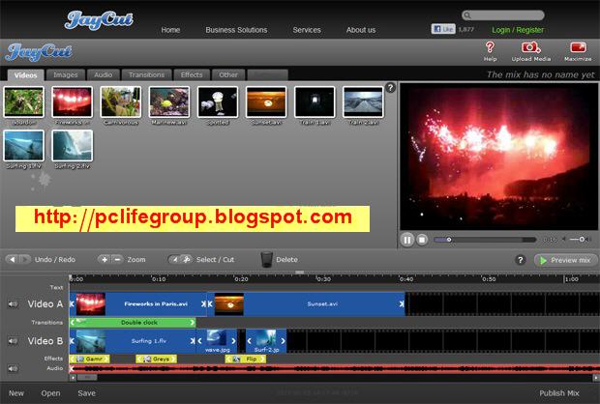Select the Surfing 1.flv library thumbnail
Image resolution: width=600 pixels, height=404 pixels.
coord(24,146)
